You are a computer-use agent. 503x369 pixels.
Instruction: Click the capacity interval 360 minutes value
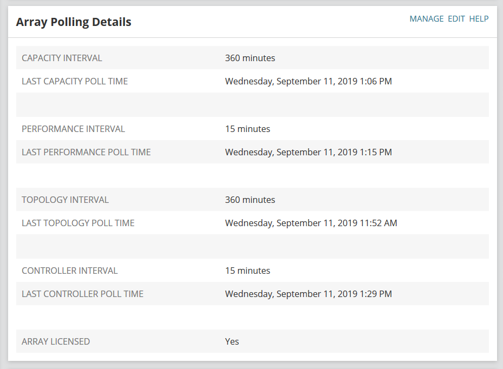point(250,58)
